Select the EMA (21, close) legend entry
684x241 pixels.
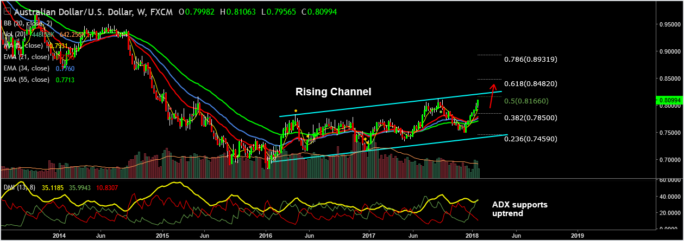(x=26, y=57)
